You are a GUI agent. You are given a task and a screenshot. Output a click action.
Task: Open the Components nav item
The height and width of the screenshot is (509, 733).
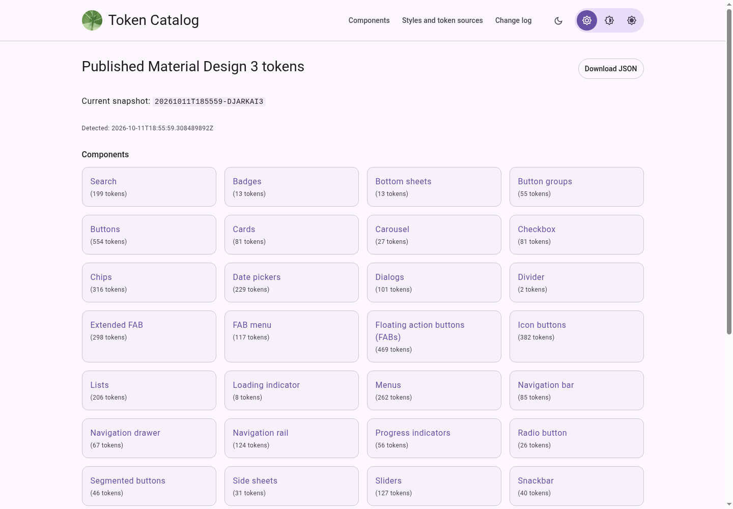click(369, 20)
